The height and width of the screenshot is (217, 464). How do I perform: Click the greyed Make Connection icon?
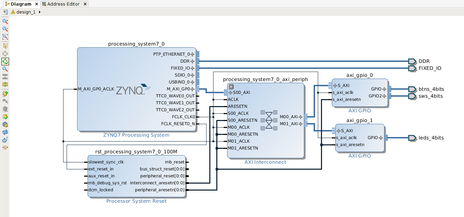point(5,101)
